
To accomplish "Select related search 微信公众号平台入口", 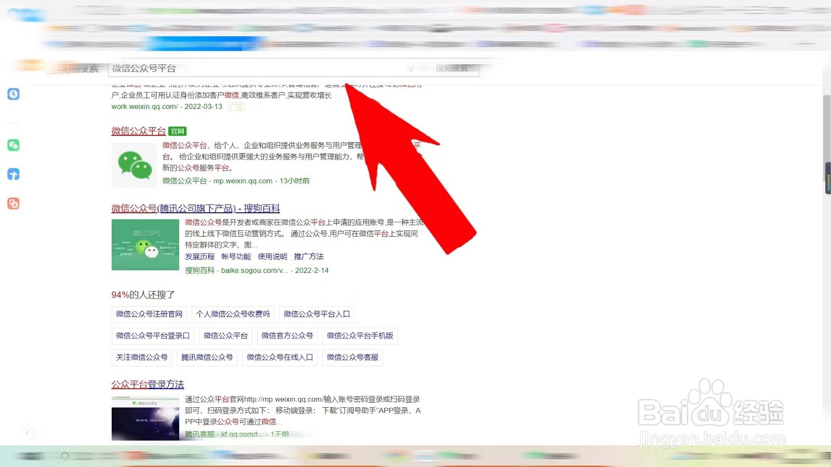I will (x=317, y=314).
